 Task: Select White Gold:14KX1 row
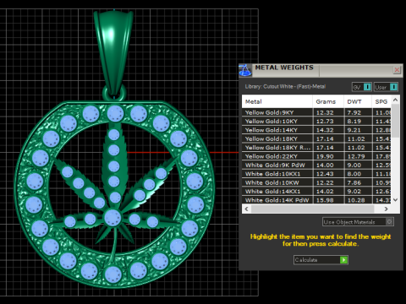point(316,191)
